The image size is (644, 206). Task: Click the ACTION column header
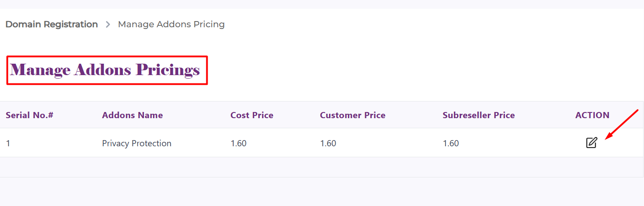tap(592, 116)
